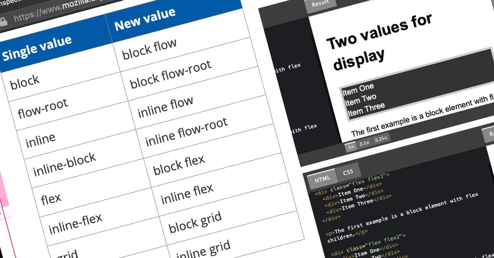This screenshot has height=258, width=494.
Task: Click the "Single value" column header
Action: 37,47
